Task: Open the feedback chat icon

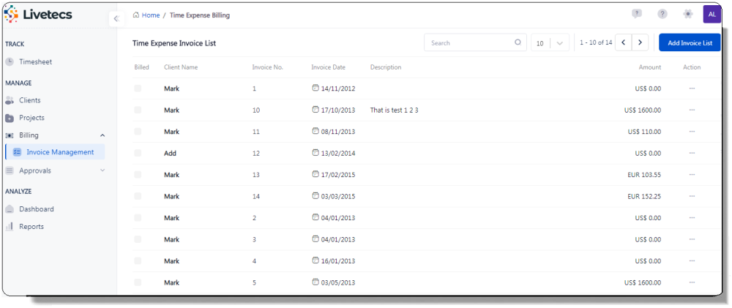Action: [636, 14]
